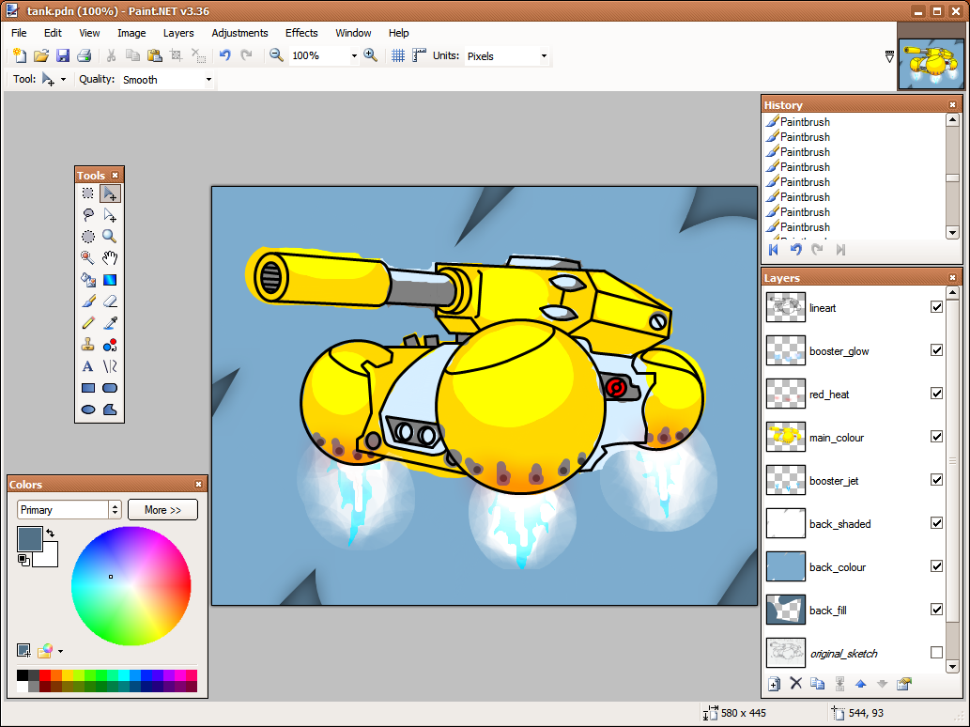
Task: Open the Effects menu
Action: click(300, 33)
